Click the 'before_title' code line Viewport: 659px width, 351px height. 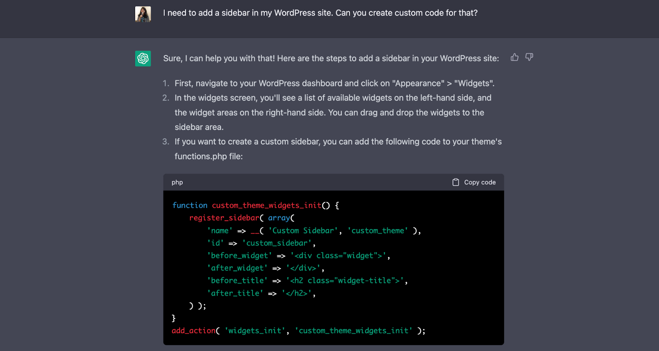pyautogui.click(x=307, y=281)
